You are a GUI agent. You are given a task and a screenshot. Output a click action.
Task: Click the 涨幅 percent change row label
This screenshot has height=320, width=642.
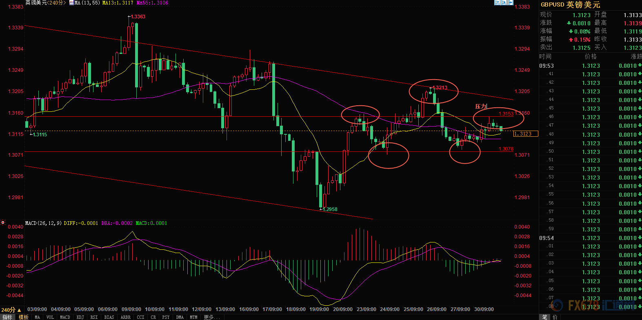click(546, 31)
